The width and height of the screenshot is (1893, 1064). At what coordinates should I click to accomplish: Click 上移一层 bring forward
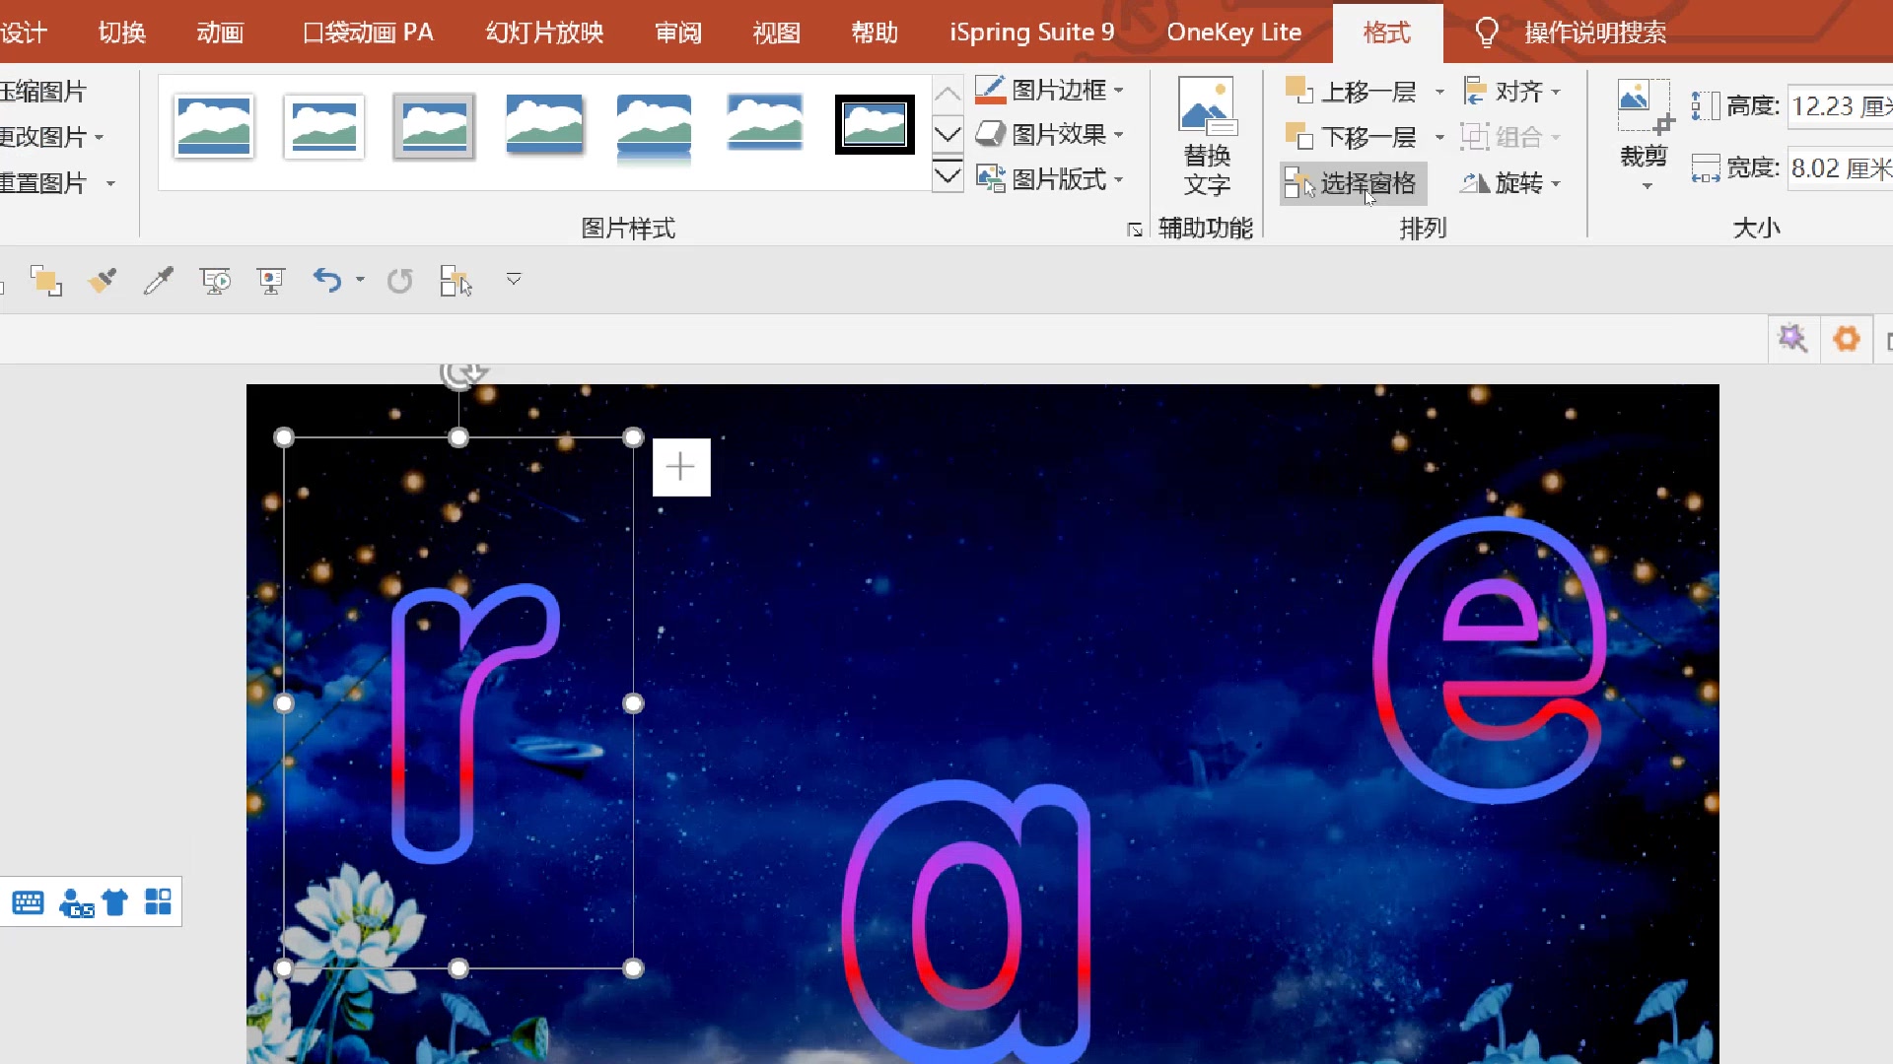pos(1351,92)
